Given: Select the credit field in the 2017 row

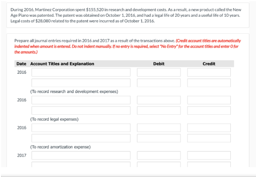Looking at the screenshot, I should pos(209,155).
